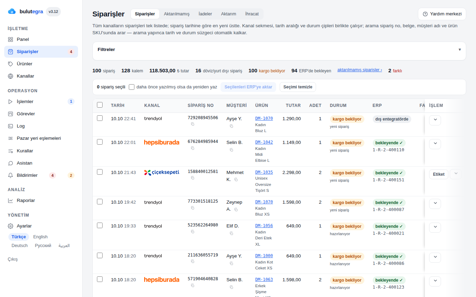Open Panel from the sidebar

point(41,39)
